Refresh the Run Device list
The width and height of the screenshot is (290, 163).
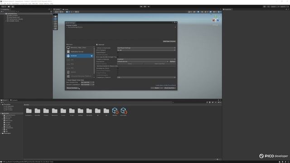[173, 62]
